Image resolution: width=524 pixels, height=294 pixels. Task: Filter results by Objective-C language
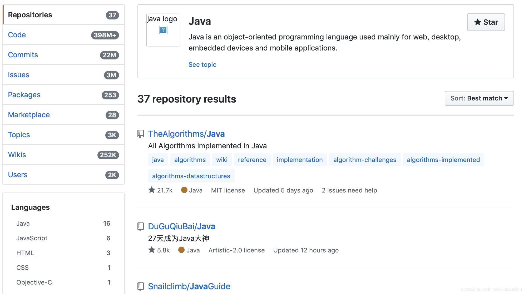[63, 282]
